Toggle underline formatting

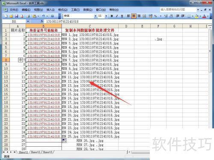[x=122, y=16]
